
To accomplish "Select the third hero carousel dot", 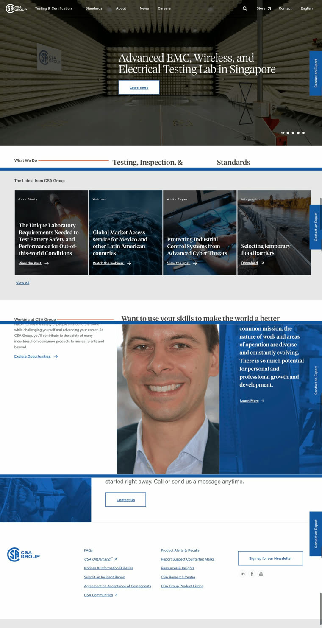I will [293, 133].
